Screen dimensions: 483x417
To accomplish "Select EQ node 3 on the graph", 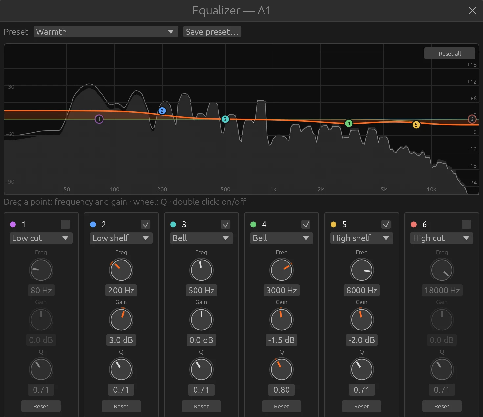I will coord(225,119).
